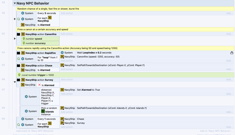
Task: Click Add to 'Navy NPC Behavior' link at bottom right
Action: pos(216,131)
